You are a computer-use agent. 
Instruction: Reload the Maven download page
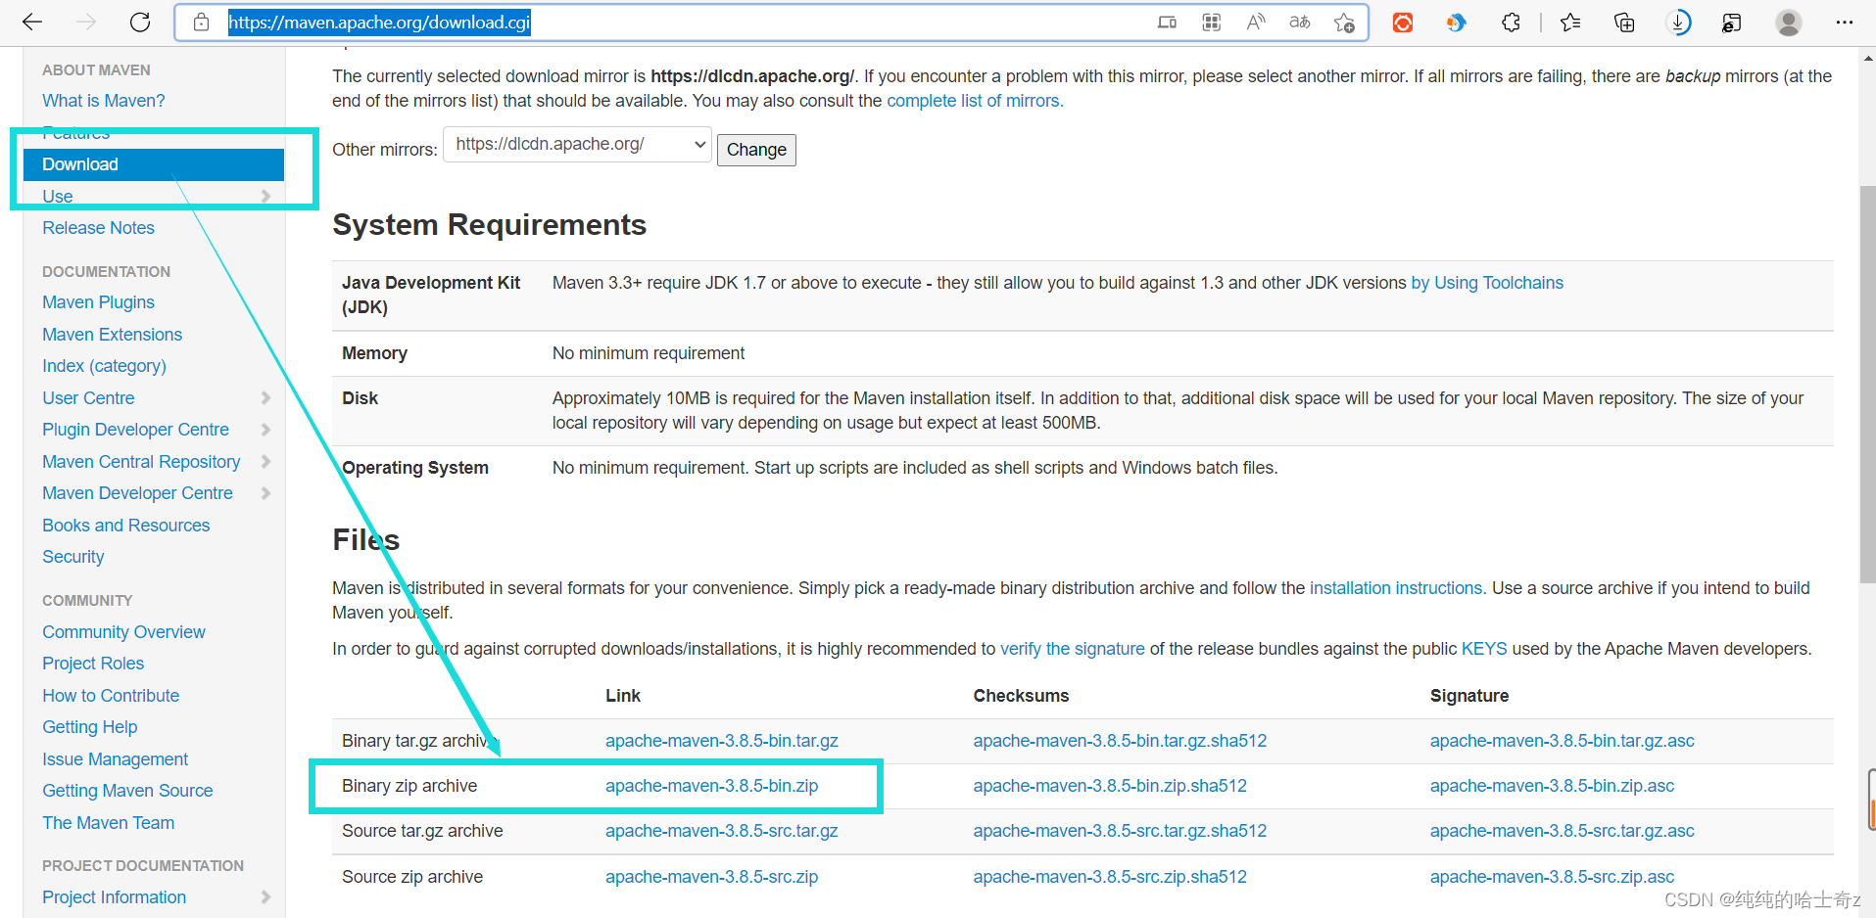[140, 23]
